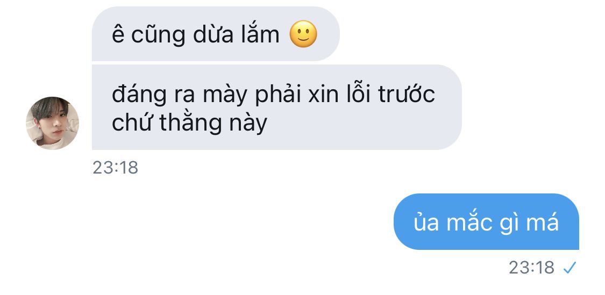Click the smiley emoji in the first message
Viewport: 605px width, 295px height.
[x=303, y=34]
